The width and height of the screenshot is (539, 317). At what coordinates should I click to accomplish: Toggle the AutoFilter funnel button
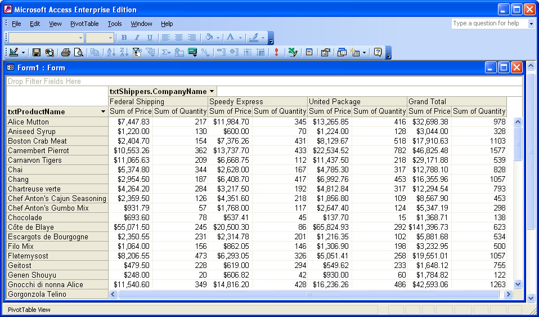(x=137, y=52)
